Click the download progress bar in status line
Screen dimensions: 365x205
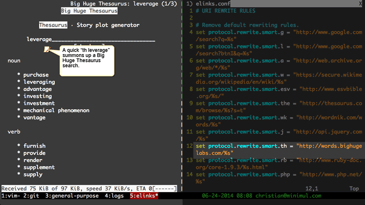tap(164, 188)
